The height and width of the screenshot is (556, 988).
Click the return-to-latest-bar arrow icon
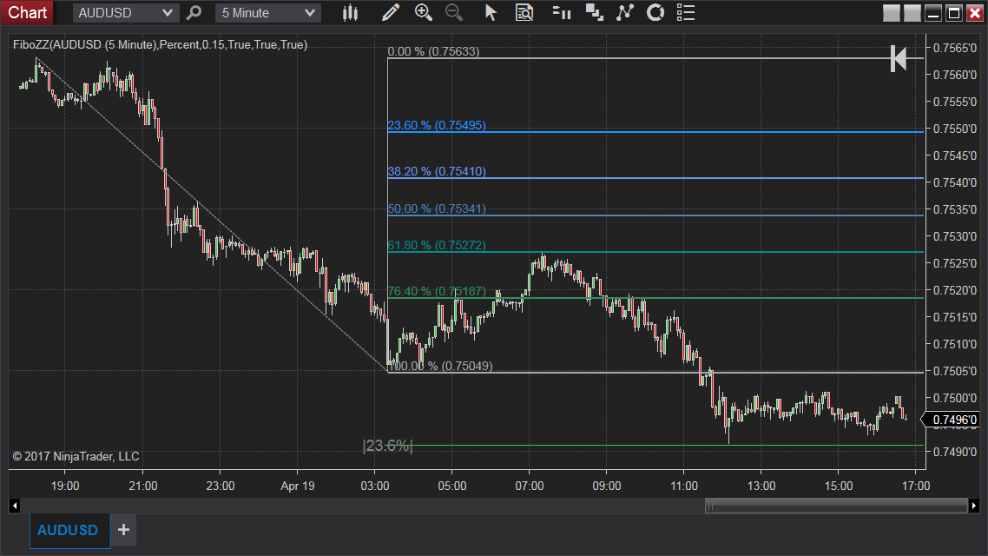(x=899, y=58)
